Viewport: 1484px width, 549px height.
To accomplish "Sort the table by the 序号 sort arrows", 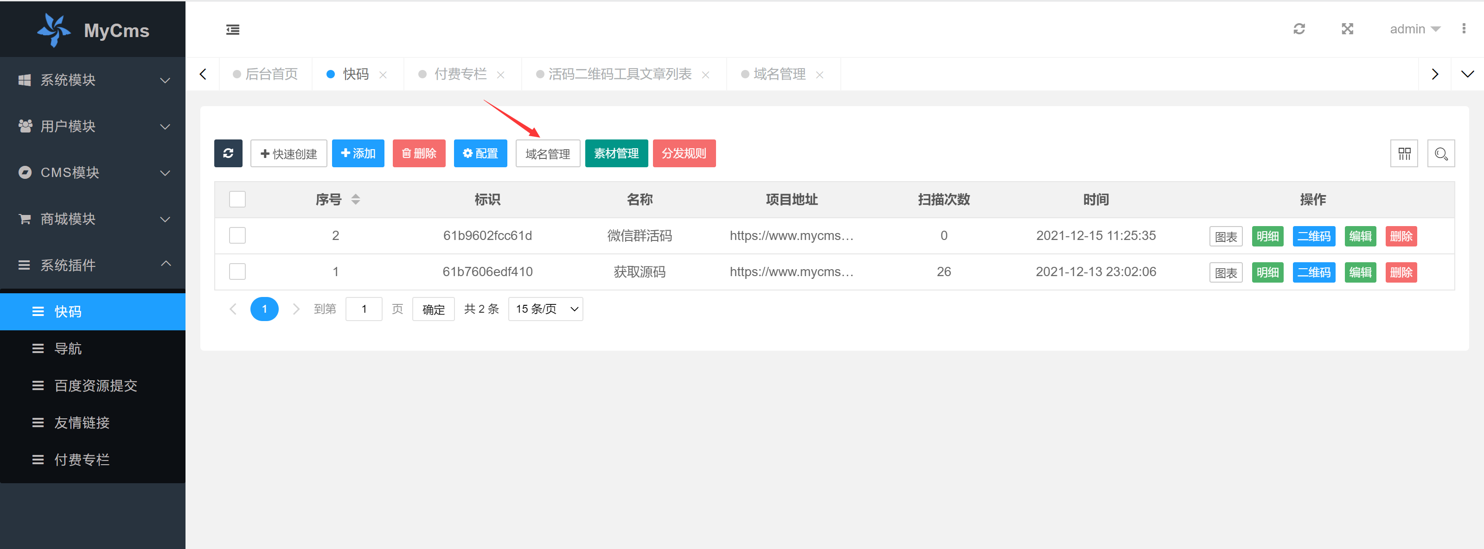I will click(x=355, y=199).
